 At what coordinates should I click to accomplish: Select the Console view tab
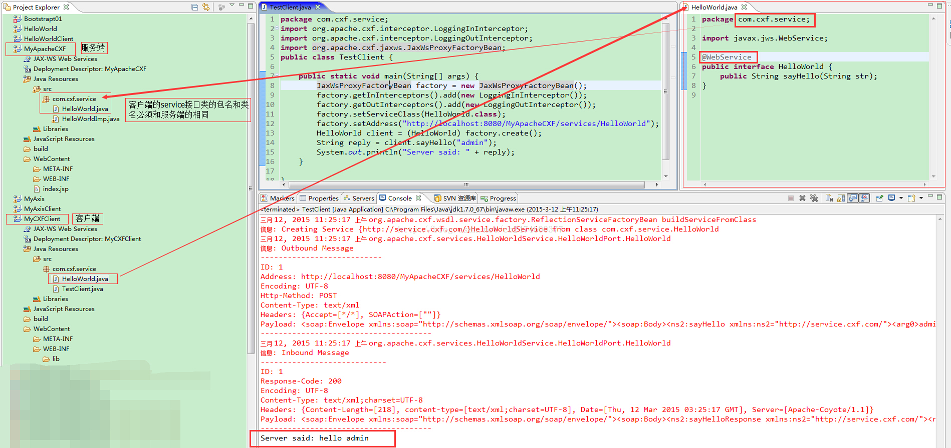(x=400, y=198)
